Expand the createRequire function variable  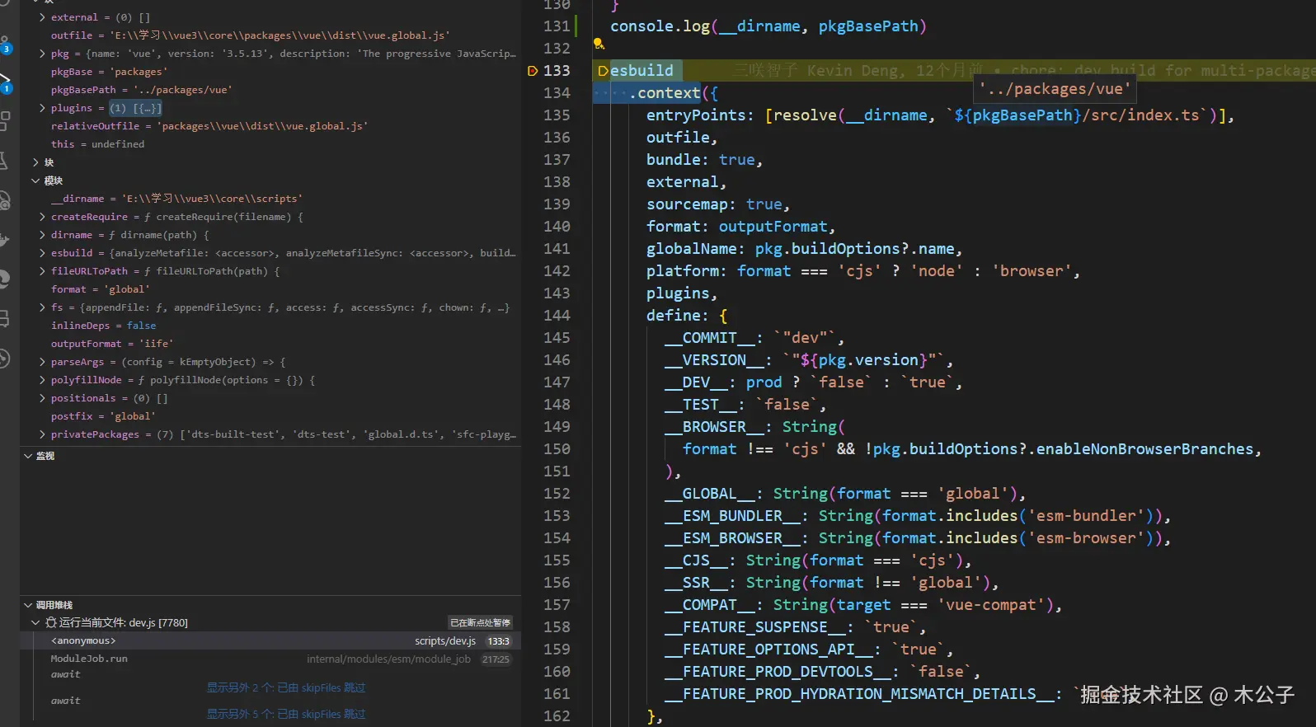pyautogui.click(x=42, y=217)
